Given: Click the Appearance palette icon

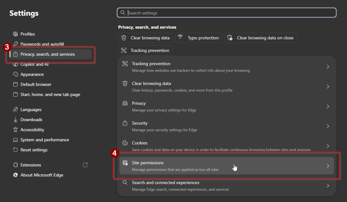Looking at the screenshot, I should click(15, 74).
